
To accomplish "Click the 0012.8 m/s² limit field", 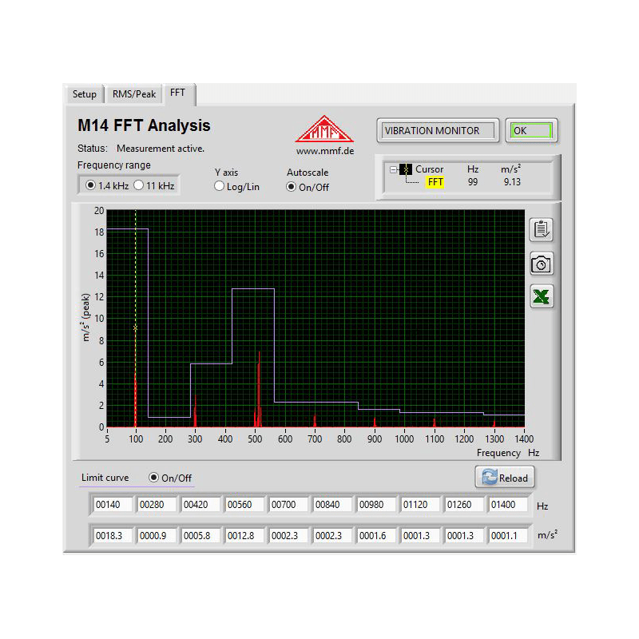I will [x=244, y=535].
